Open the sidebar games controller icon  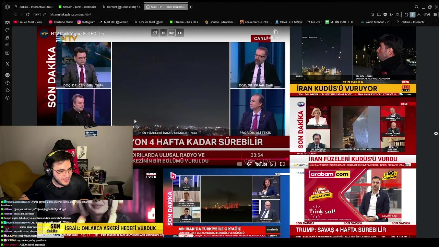pos(8,22)
